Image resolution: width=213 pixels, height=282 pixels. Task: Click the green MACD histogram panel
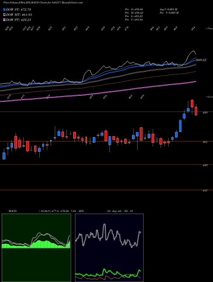(36, 248)
